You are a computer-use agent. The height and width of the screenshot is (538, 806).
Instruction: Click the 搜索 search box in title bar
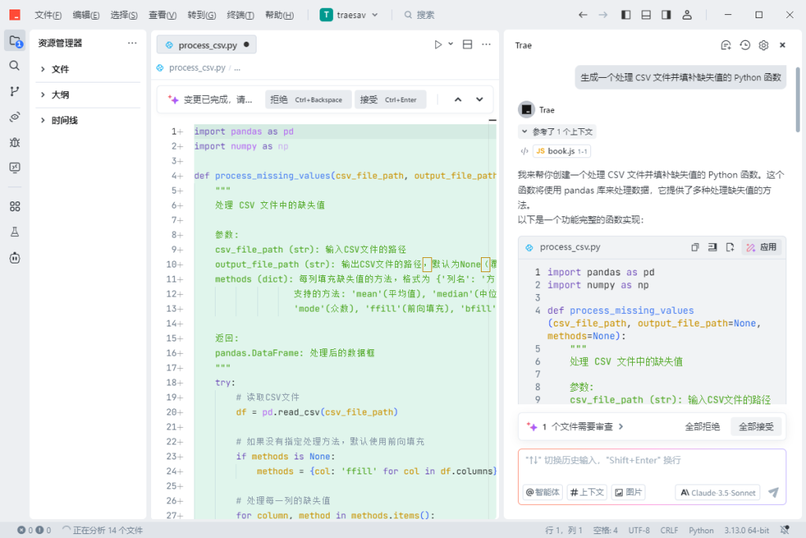click(x=420, y=15)
